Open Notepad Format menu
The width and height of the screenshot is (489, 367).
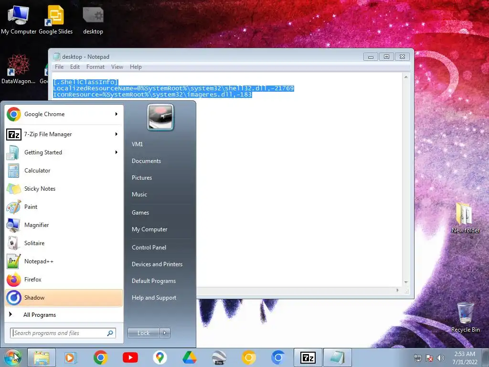point(96,67)
